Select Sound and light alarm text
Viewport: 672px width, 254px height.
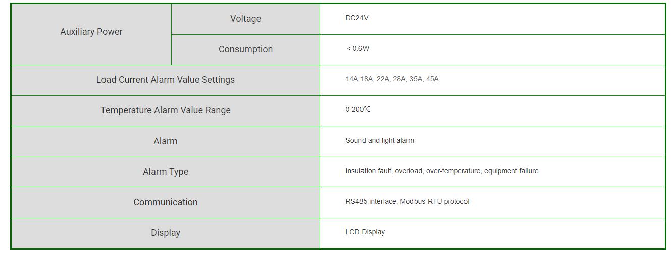point(380,141)
